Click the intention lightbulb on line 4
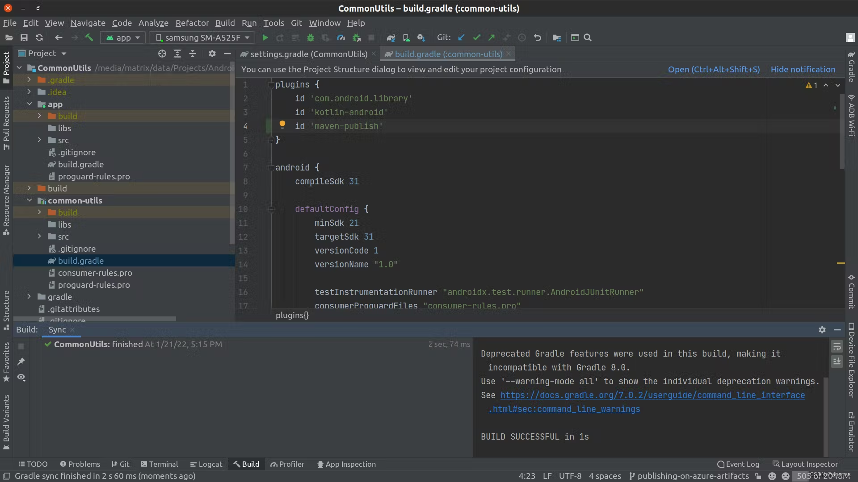 point(282,125)
